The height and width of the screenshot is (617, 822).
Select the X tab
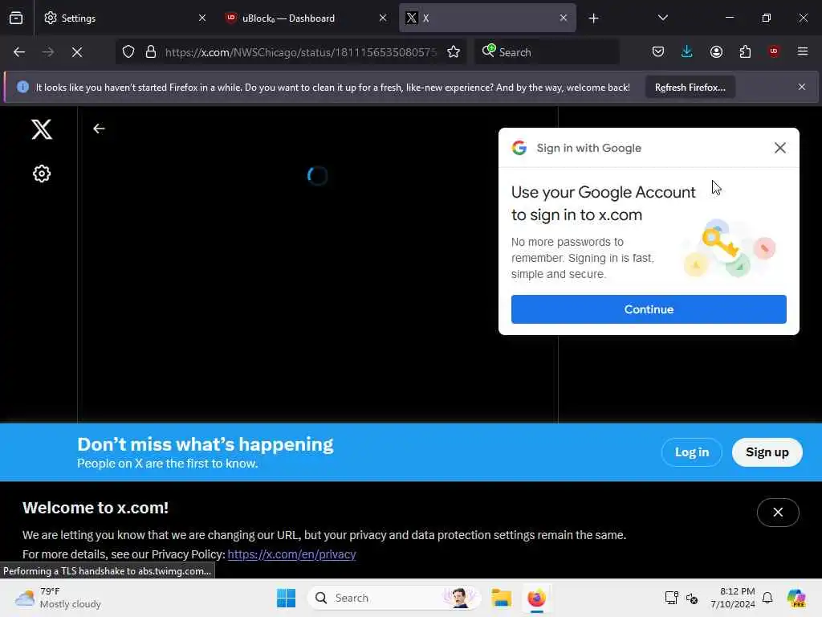click(x=487, y=18)
